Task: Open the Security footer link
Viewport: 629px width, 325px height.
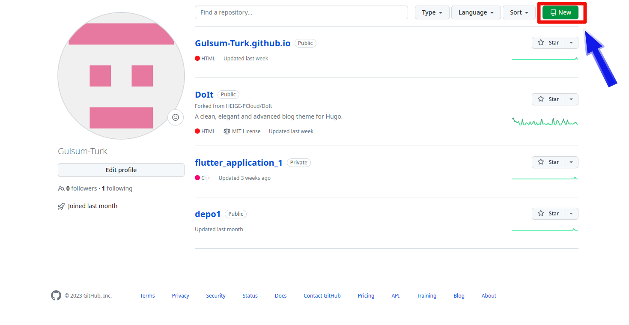Action: pos(216,296)
